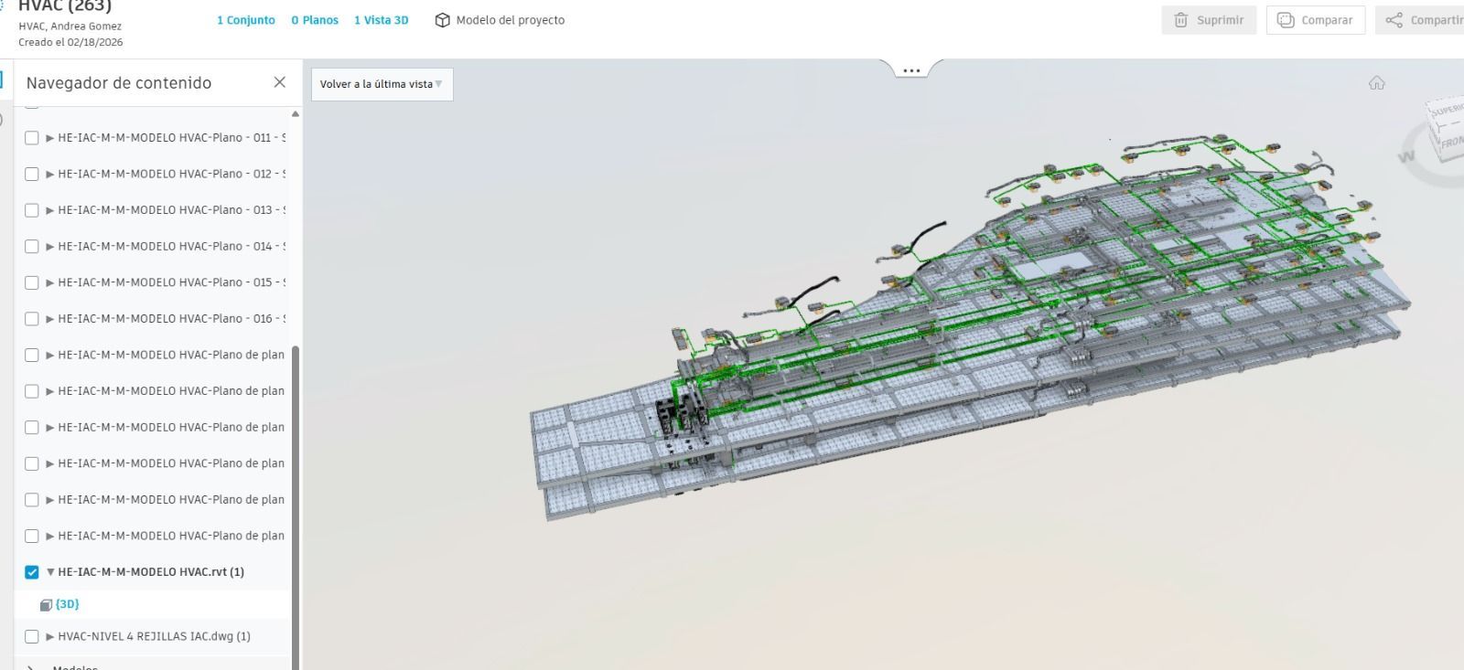Select the Plano - 014 row text
Viewport: 1464px width, 670px height.
click(x=172, y=247)
